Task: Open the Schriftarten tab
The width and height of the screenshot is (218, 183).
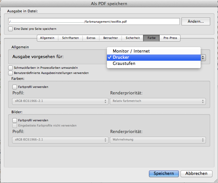Action: click(x=70, y=38)
